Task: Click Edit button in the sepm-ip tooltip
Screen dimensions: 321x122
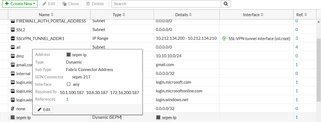Action: point(44,109)
